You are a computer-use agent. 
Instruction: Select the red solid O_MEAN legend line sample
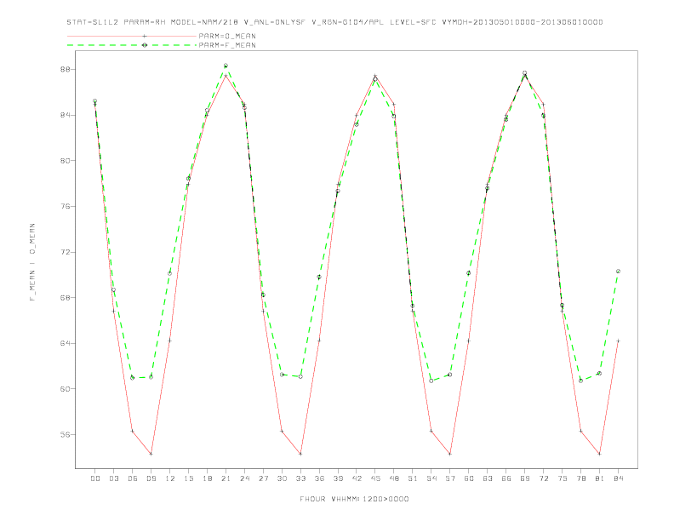pyautogui.click(x=132, y=36)
